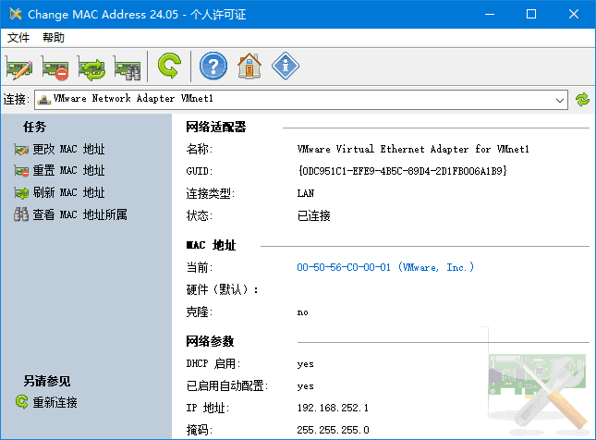This screenshot has width=596, height=440.
Task: Select 刷新 MAC 地址 task
Action: [59, 192]
